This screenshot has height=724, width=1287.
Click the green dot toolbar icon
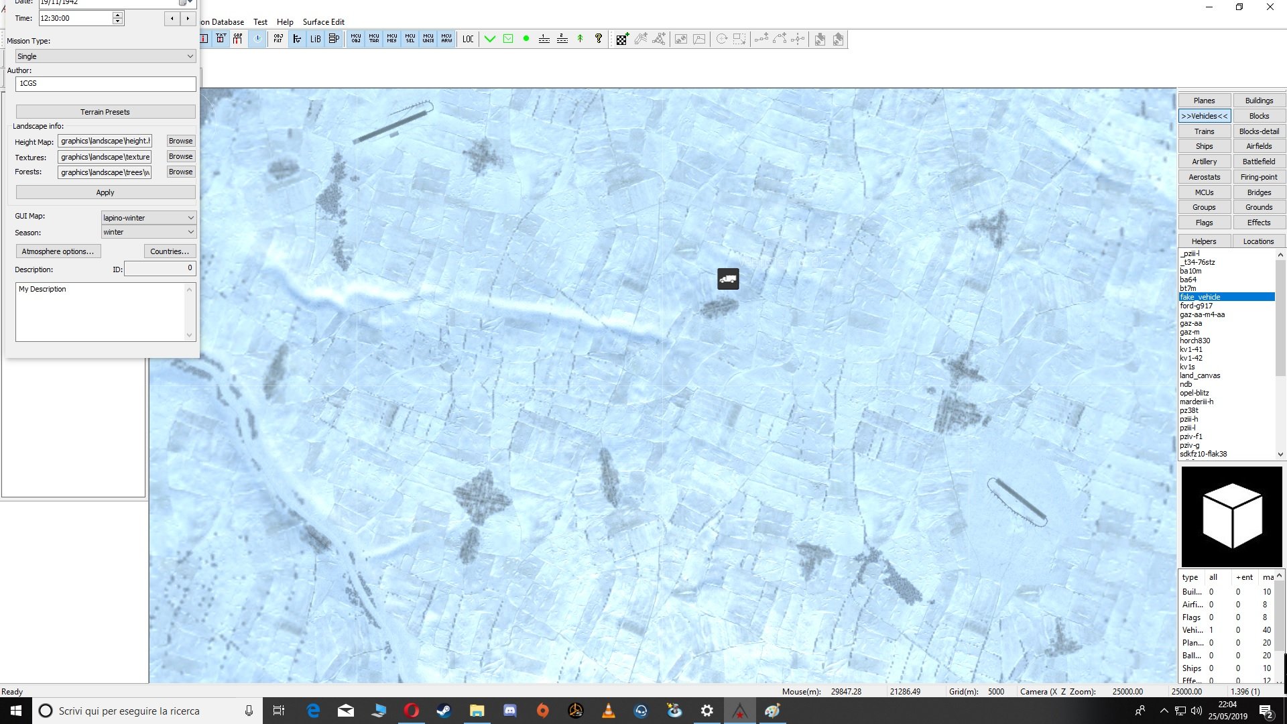(526, 39)
